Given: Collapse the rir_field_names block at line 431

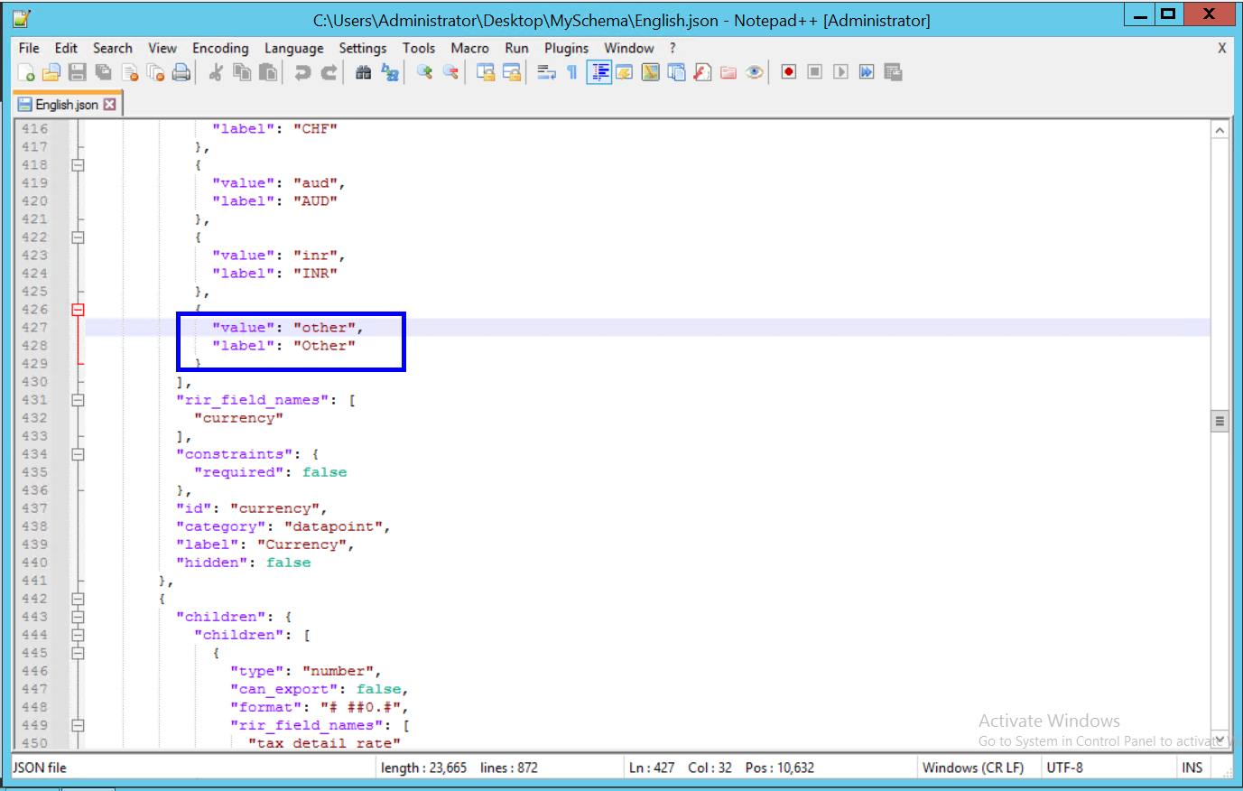Looking at the screenshot, I should (79, 400).
